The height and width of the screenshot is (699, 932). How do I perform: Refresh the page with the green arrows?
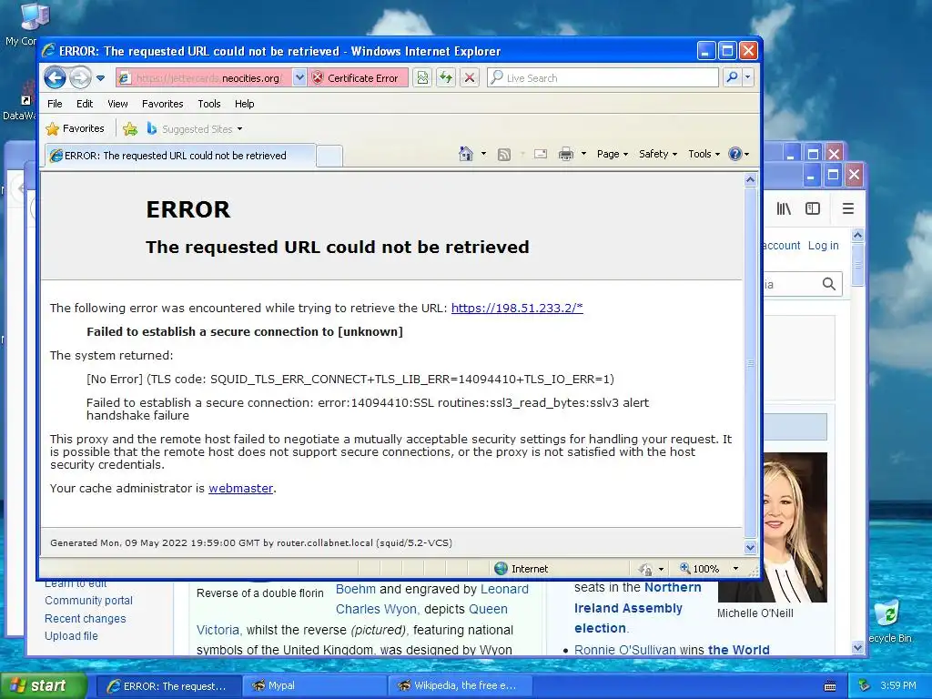pos(446,78)
